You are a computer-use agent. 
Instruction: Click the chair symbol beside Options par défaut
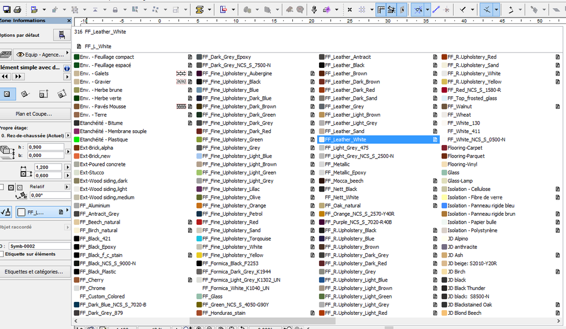[61, 36]
